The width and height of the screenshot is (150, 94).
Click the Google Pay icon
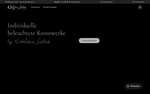tap(60, 2)
